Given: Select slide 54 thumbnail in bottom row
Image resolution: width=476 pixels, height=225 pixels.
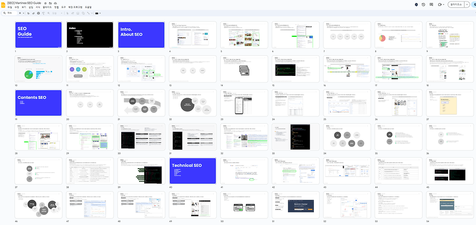Looking at the screenshot, I should coord(449,205).
